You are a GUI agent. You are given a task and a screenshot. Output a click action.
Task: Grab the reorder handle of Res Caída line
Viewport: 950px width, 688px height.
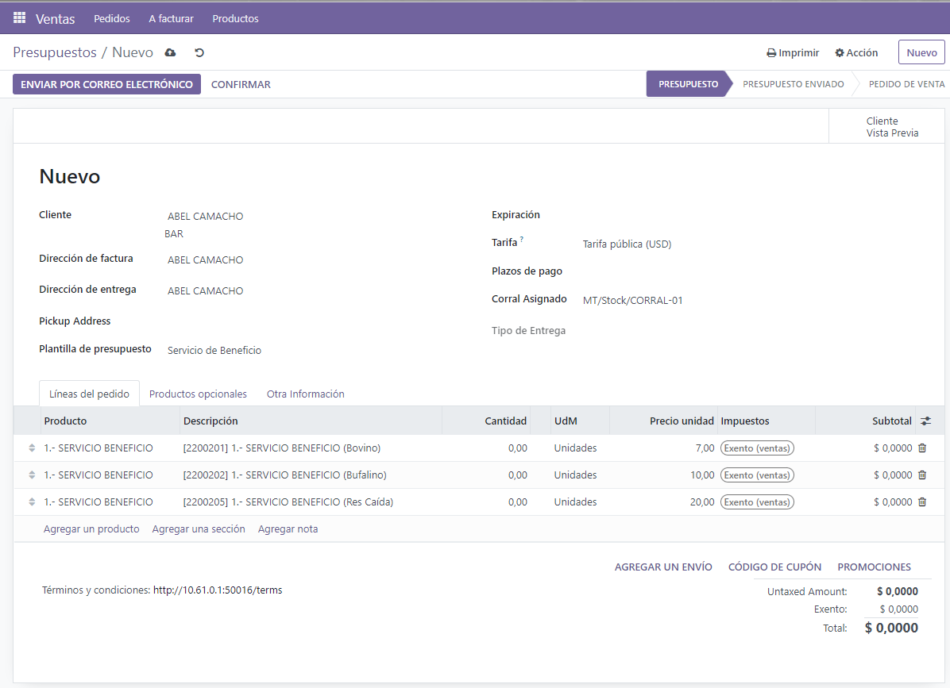click(32, 502)
